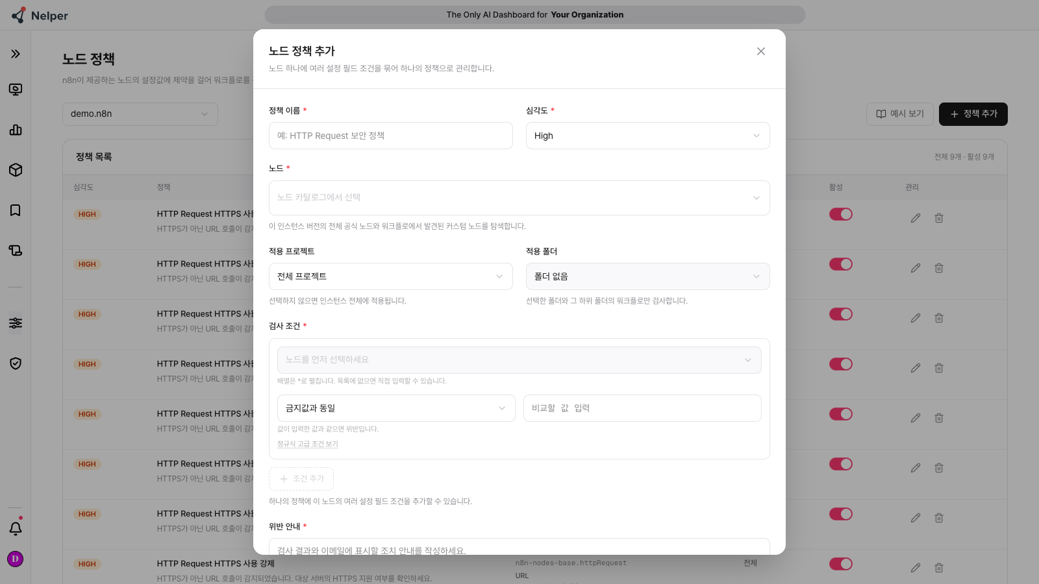Toggle active switch on sixth policy row
Image resolution: width=1039 pixels, height=584 pixels.
coord(841,464)
